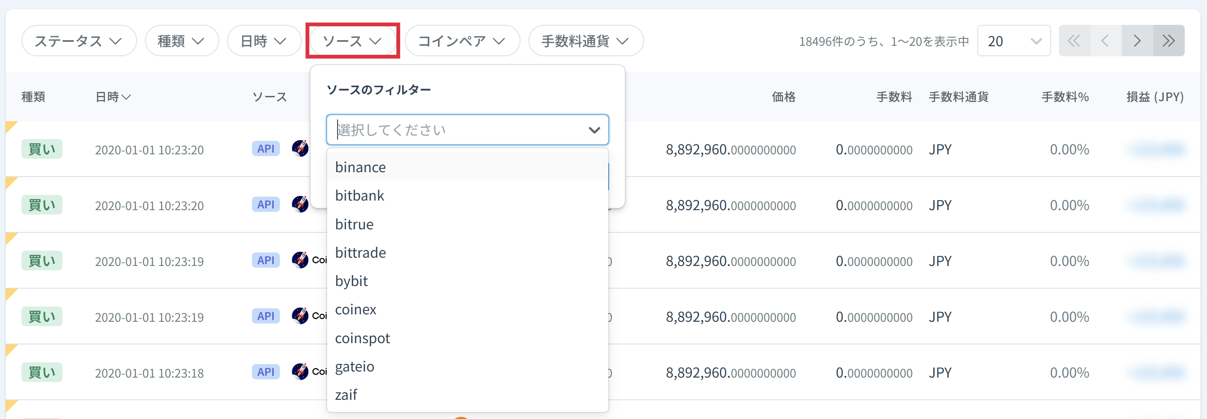Open the 手数料通貨 filter dropdown

[586, 41]
